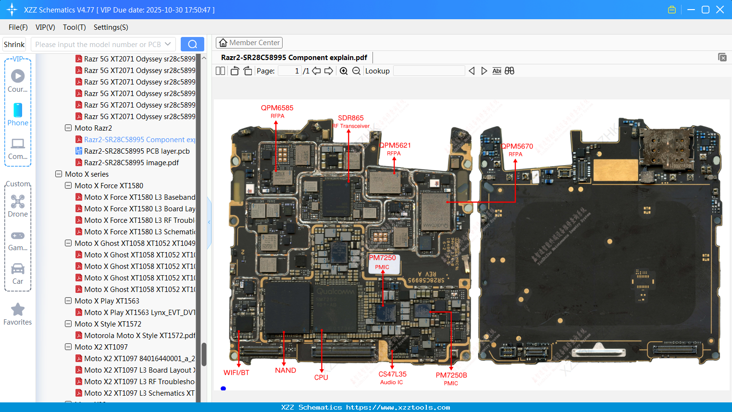Select the blue page indicator dot
The image size is (732, 412).
pos(223,388)
